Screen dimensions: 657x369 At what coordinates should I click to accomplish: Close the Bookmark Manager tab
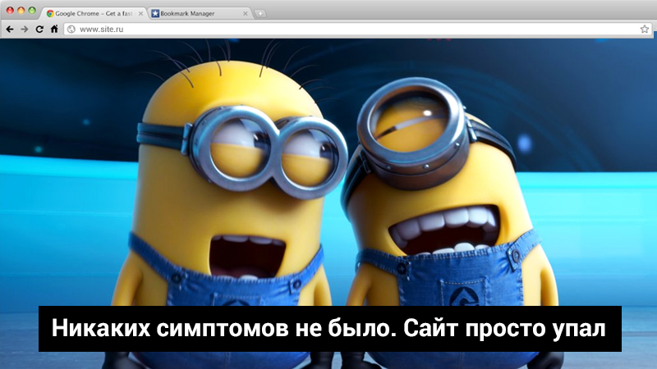245,13
